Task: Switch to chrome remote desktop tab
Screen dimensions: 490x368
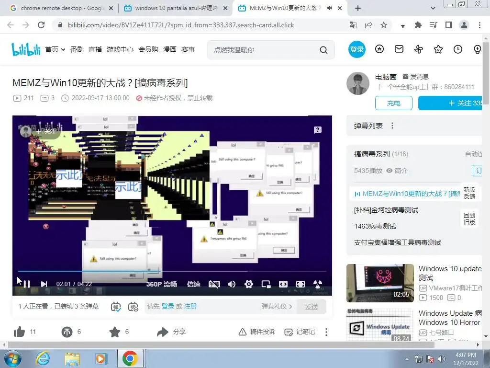Action: point(62,8)
